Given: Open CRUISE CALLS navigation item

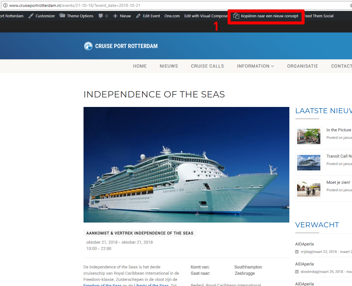Looking at the screenshot, I should coord(207,66).
